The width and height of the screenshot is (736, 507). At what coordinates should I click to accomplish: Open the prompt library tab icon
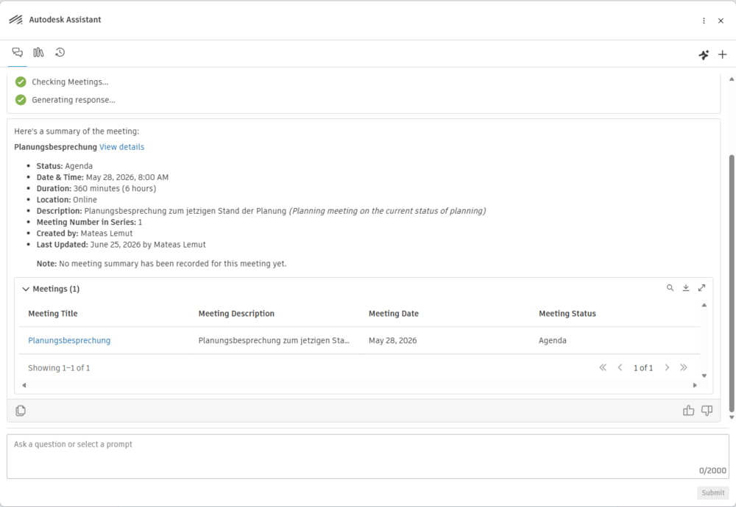pos(38,52)
